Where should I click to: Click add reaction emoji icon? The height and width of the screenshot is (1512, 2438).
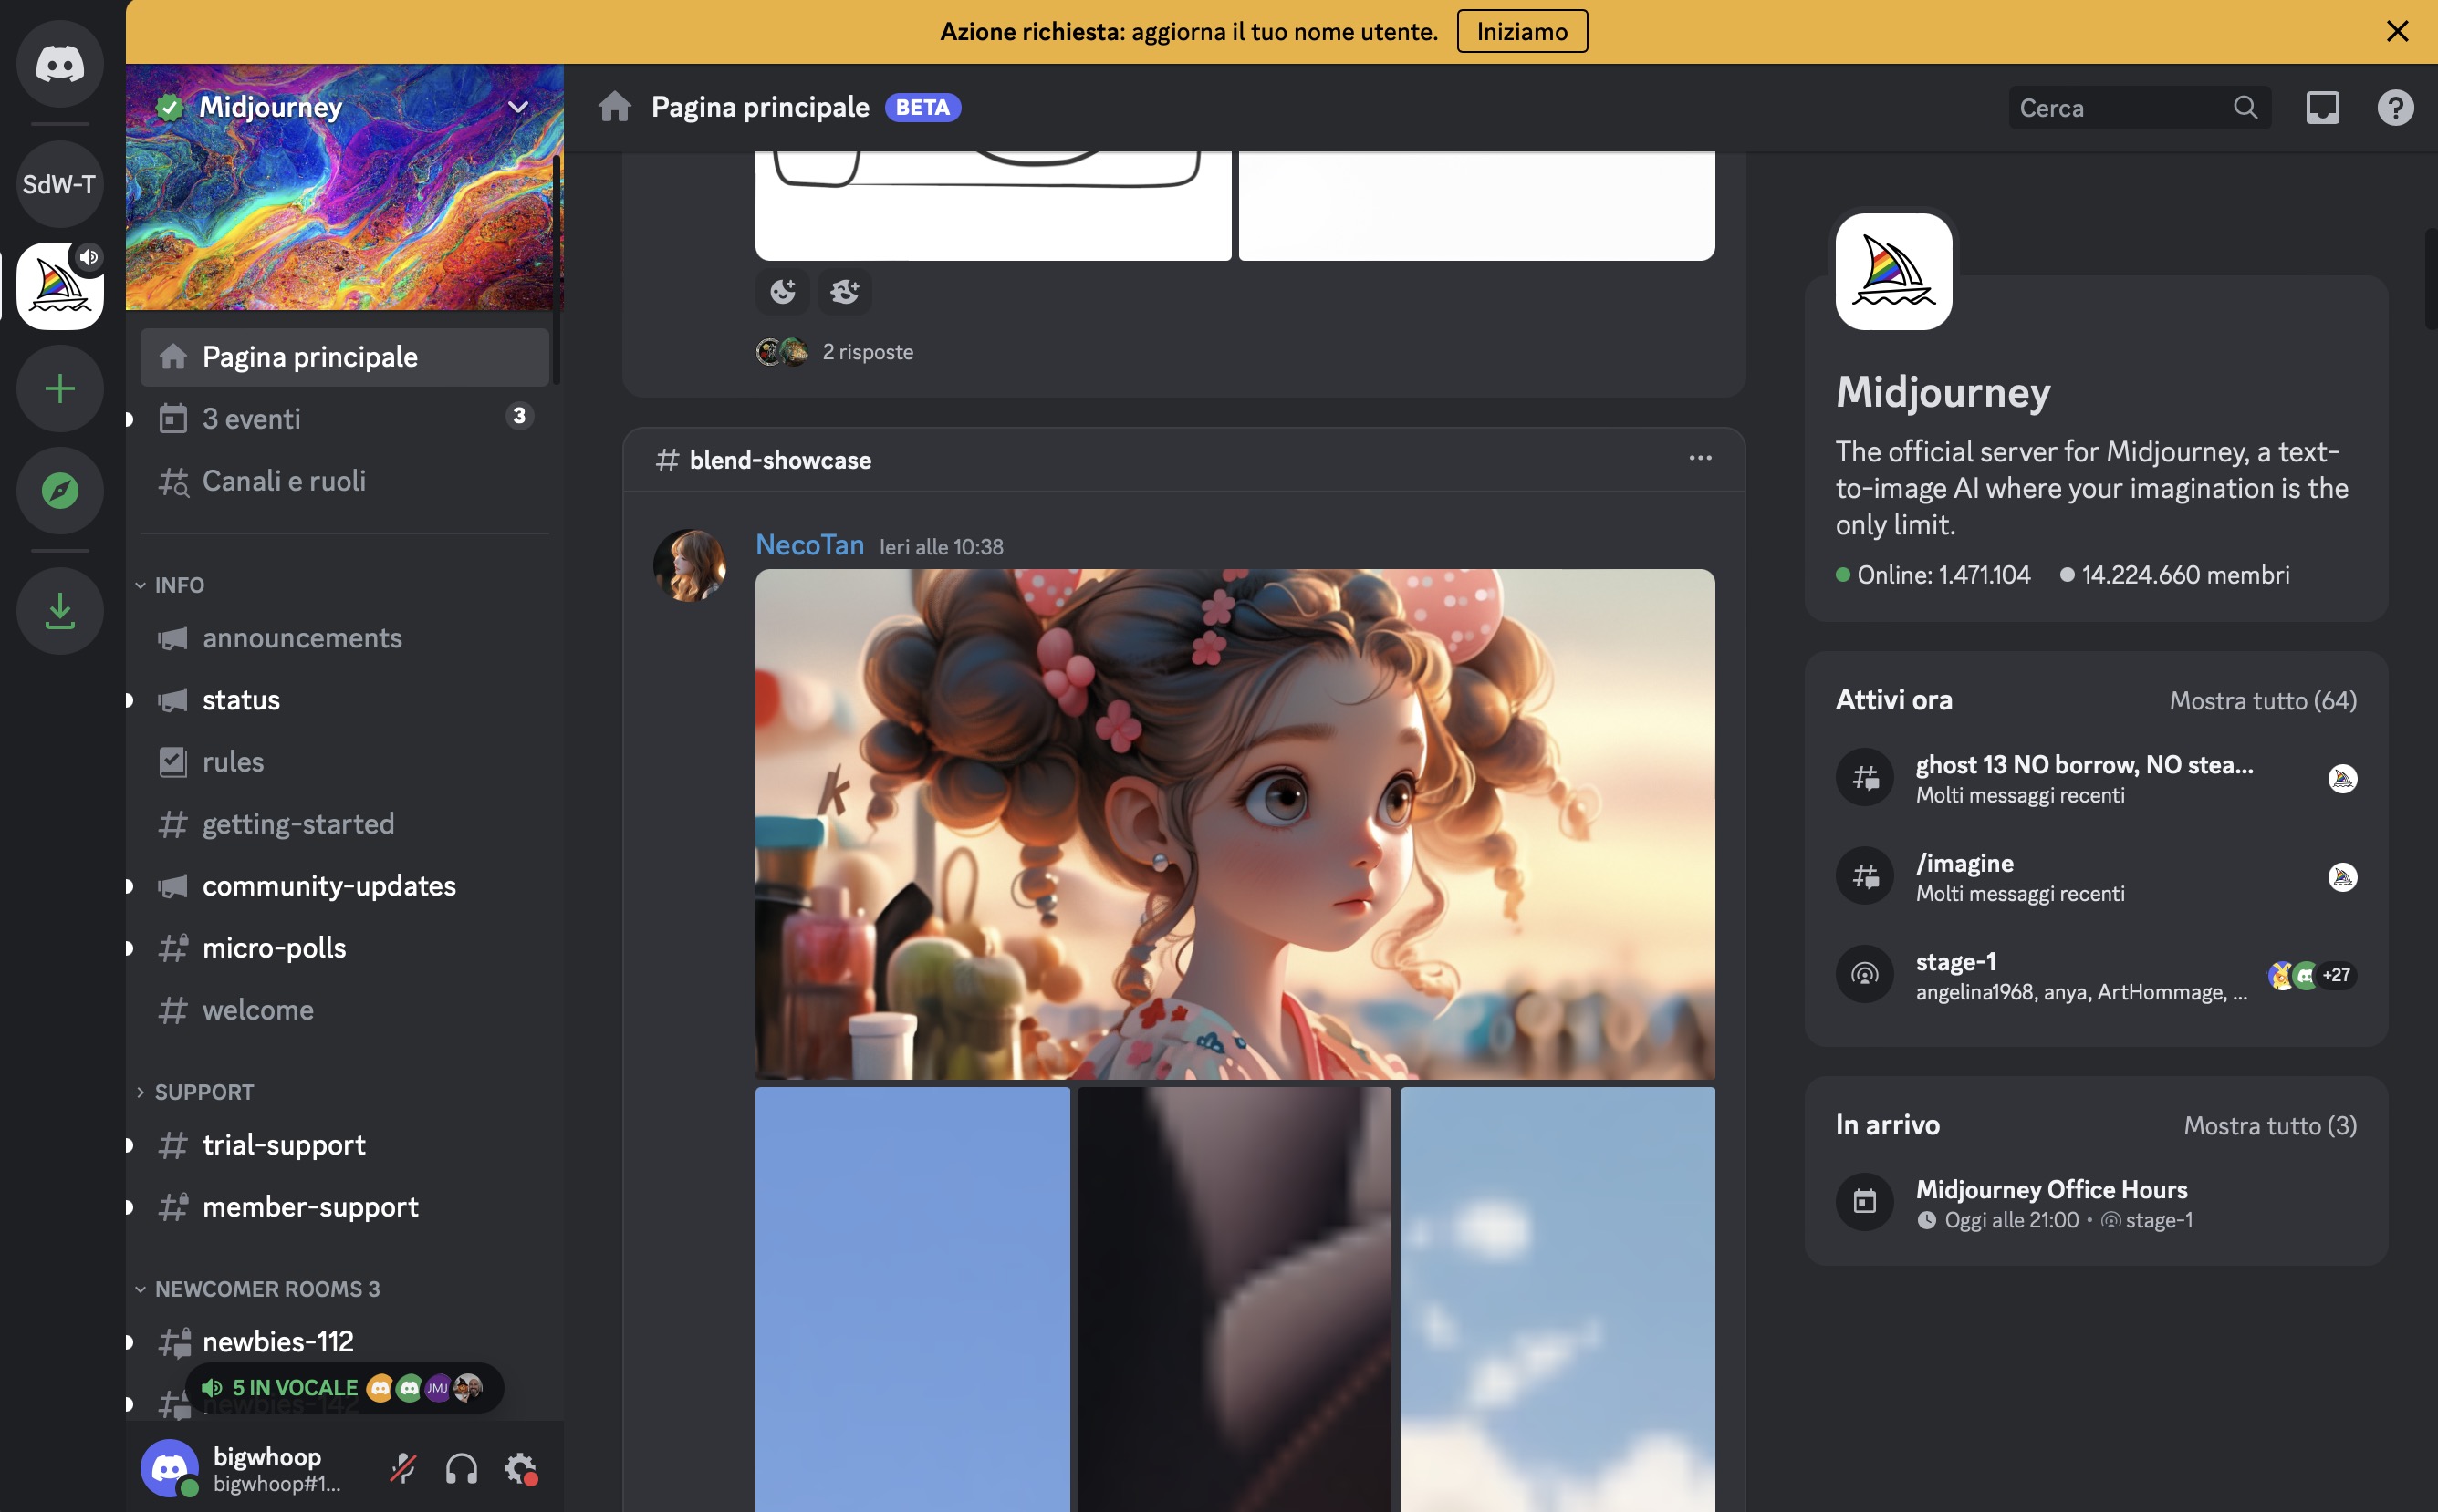(782, 291)
